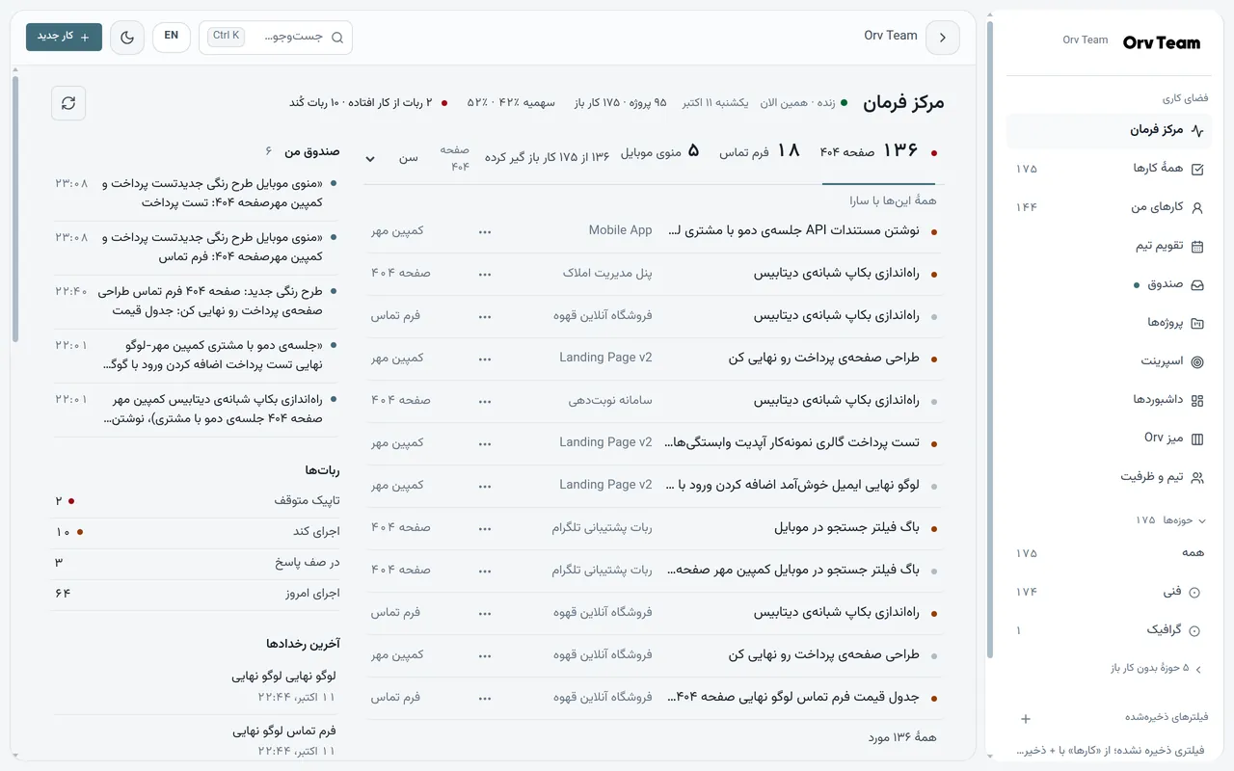Select the منوی موبایل ۵ tab
Image resolution: width=1234 pixels, height=771 pixels.
tap(664, 151)
